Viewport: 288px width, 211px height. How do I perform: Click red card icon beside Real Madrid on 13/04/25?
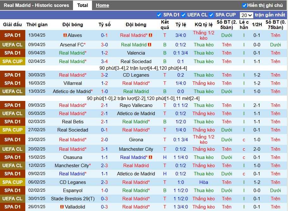[x=150, y=35]
